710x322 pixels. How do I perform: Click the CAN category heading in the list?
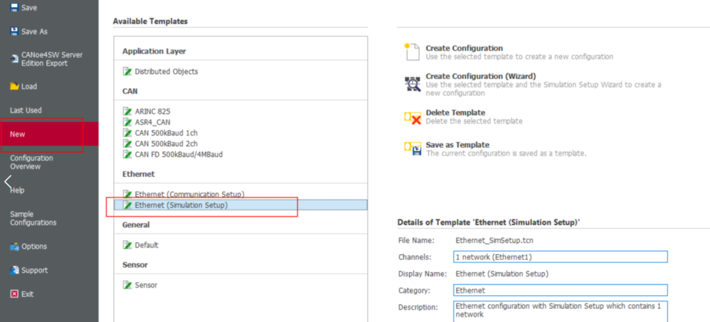(130, 91)
